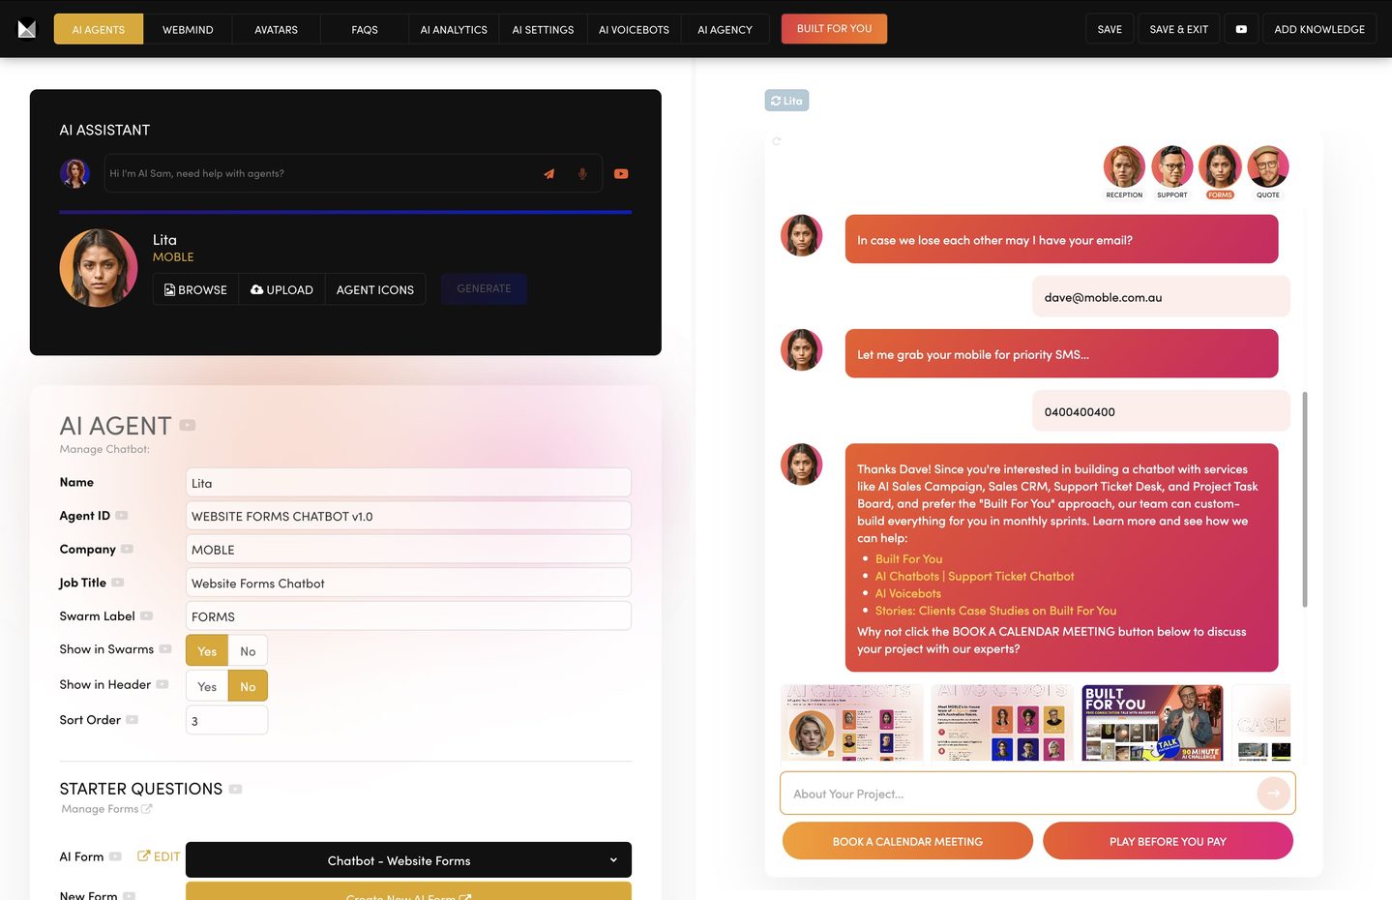Click the EDIT link beside AI Form
The height and width of the screenshot is (900, 1392).
tap(159, 856)
